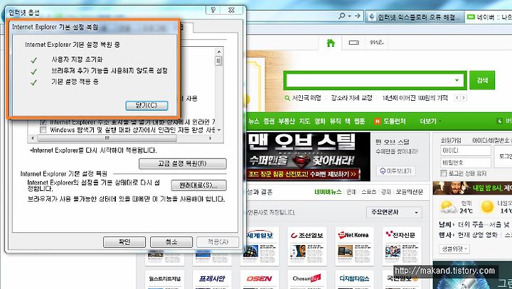Click the address bar go arrow icon
The width and height of the screenshot is (512, 289).
[358, 16]
